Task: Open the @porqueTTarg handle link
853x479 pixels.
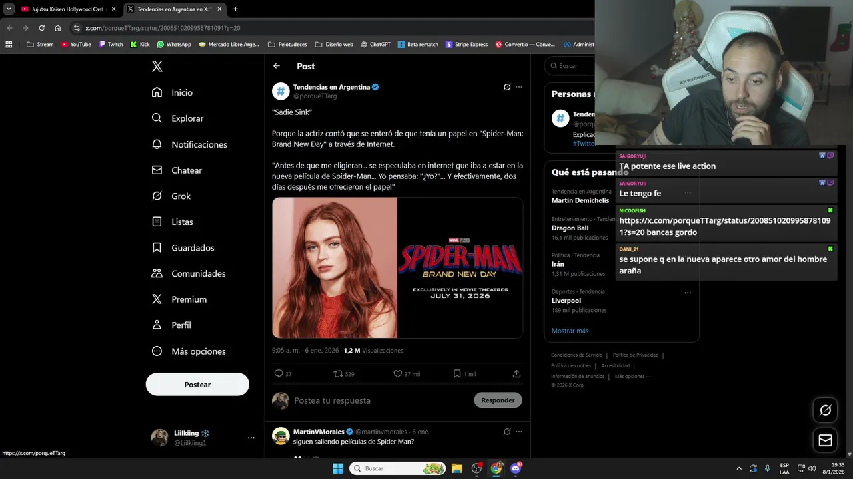Action: point(315,96)
